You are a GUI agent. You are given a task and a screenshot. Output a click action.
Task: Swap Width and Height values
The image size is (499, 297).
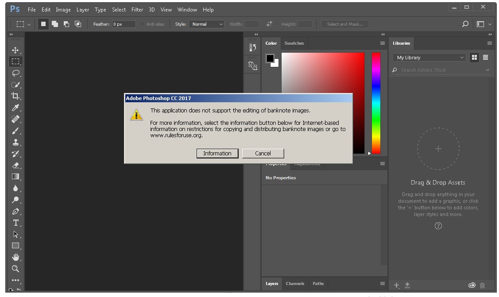pos(269,24)
